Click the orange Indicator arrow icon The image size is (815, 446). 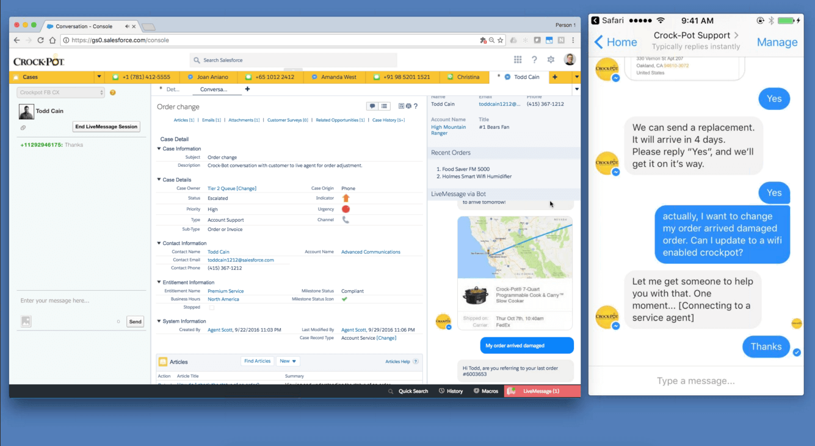pyautogui.click(x=346, y=198)
